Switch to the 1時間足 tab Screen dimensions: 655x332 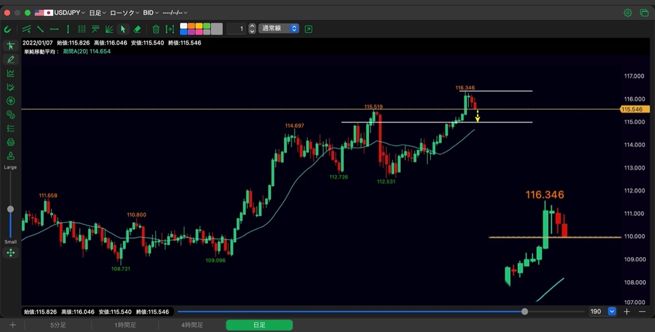tap(126, 325)
